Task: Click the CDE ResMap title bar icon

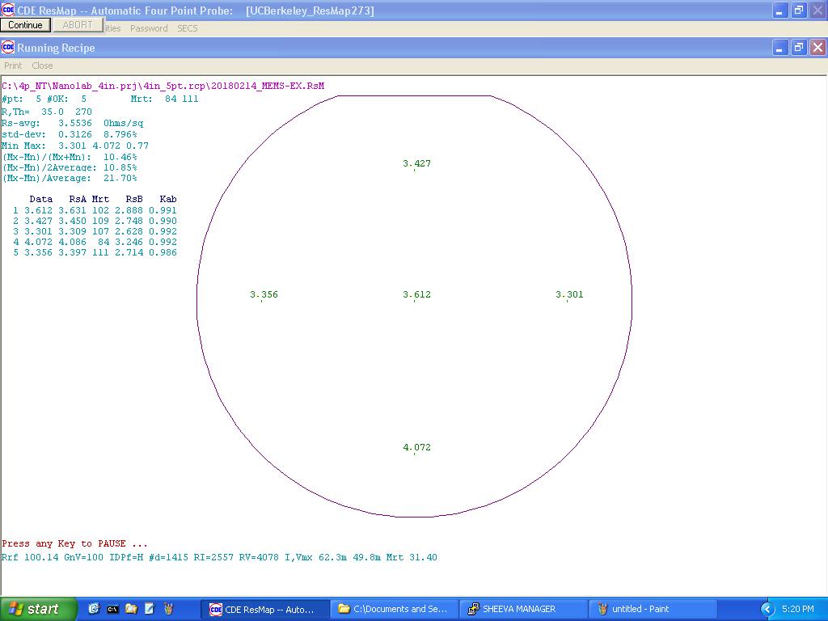Action: [x=8, y=11]
